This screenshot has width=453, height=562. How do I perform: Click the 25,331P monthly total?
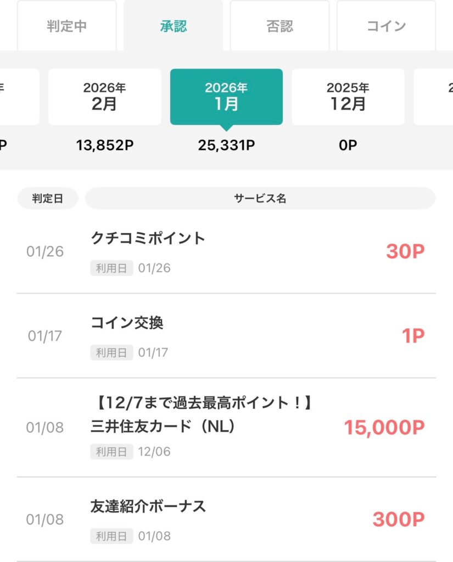226,145
